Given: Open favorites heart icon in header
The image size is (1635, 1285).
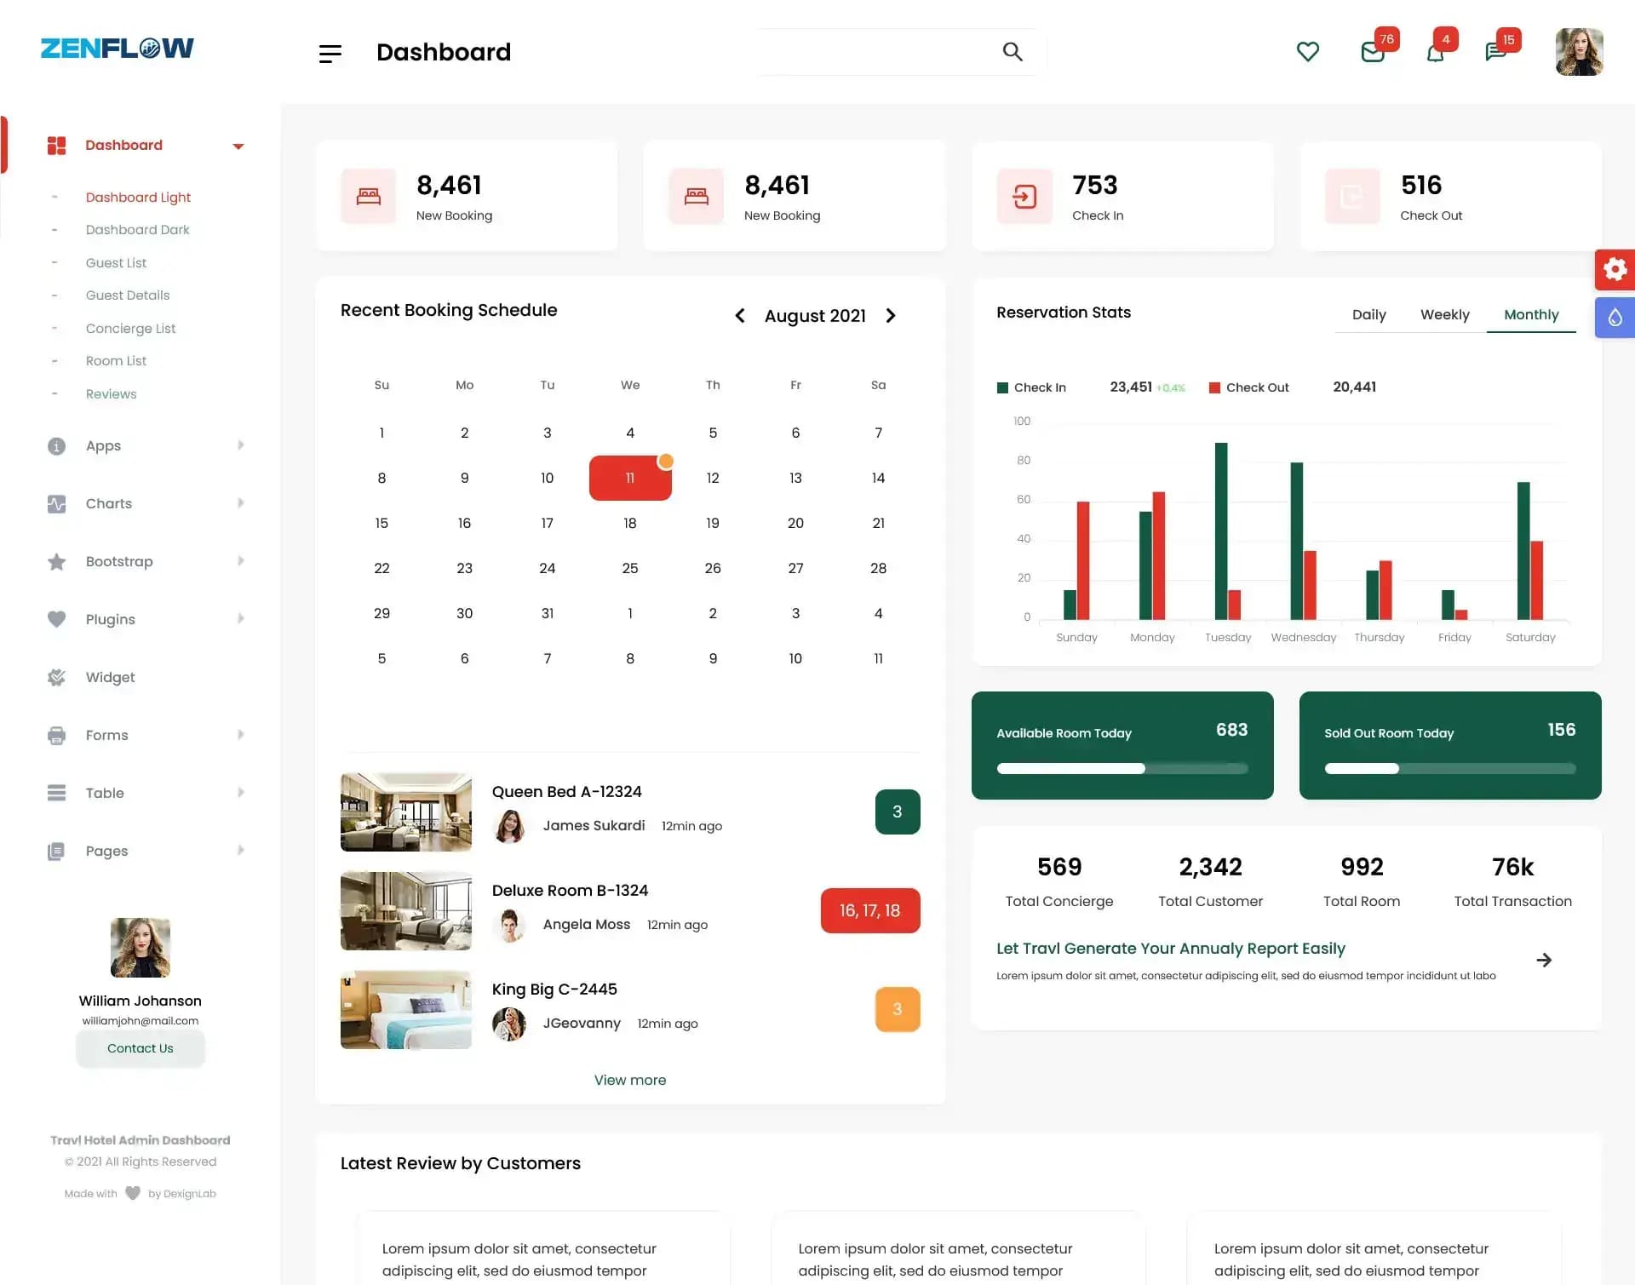Looking at the screenshot, I should (x=1307, y=52).
